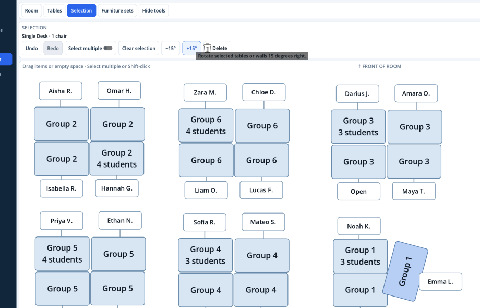Select the Group 1 3 students desk
The width and height of the screenshot is (480, 308).
pos(361,256)
